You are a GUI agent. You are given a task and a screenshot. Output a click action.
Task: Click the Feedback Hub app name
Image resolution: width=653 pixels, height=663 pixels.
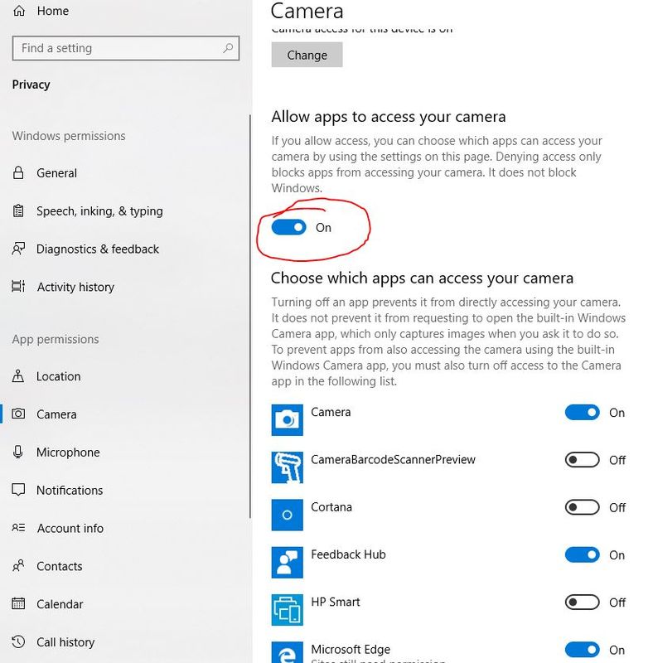point(348,554)
